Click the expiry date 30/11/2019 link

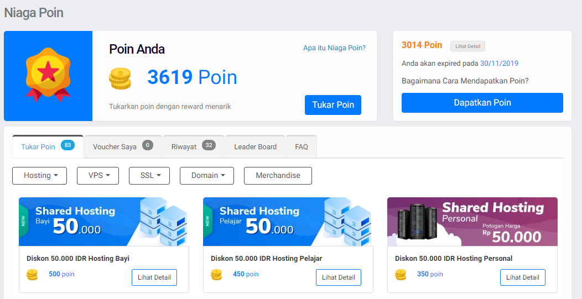click(x=499, y=64)
